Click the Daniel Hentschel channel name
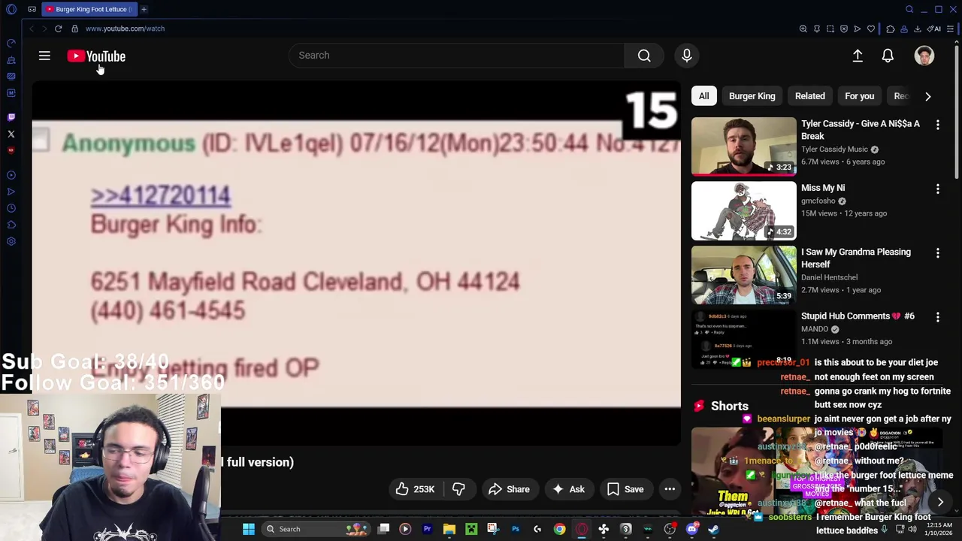962x541 pixels. coord(829,277)
